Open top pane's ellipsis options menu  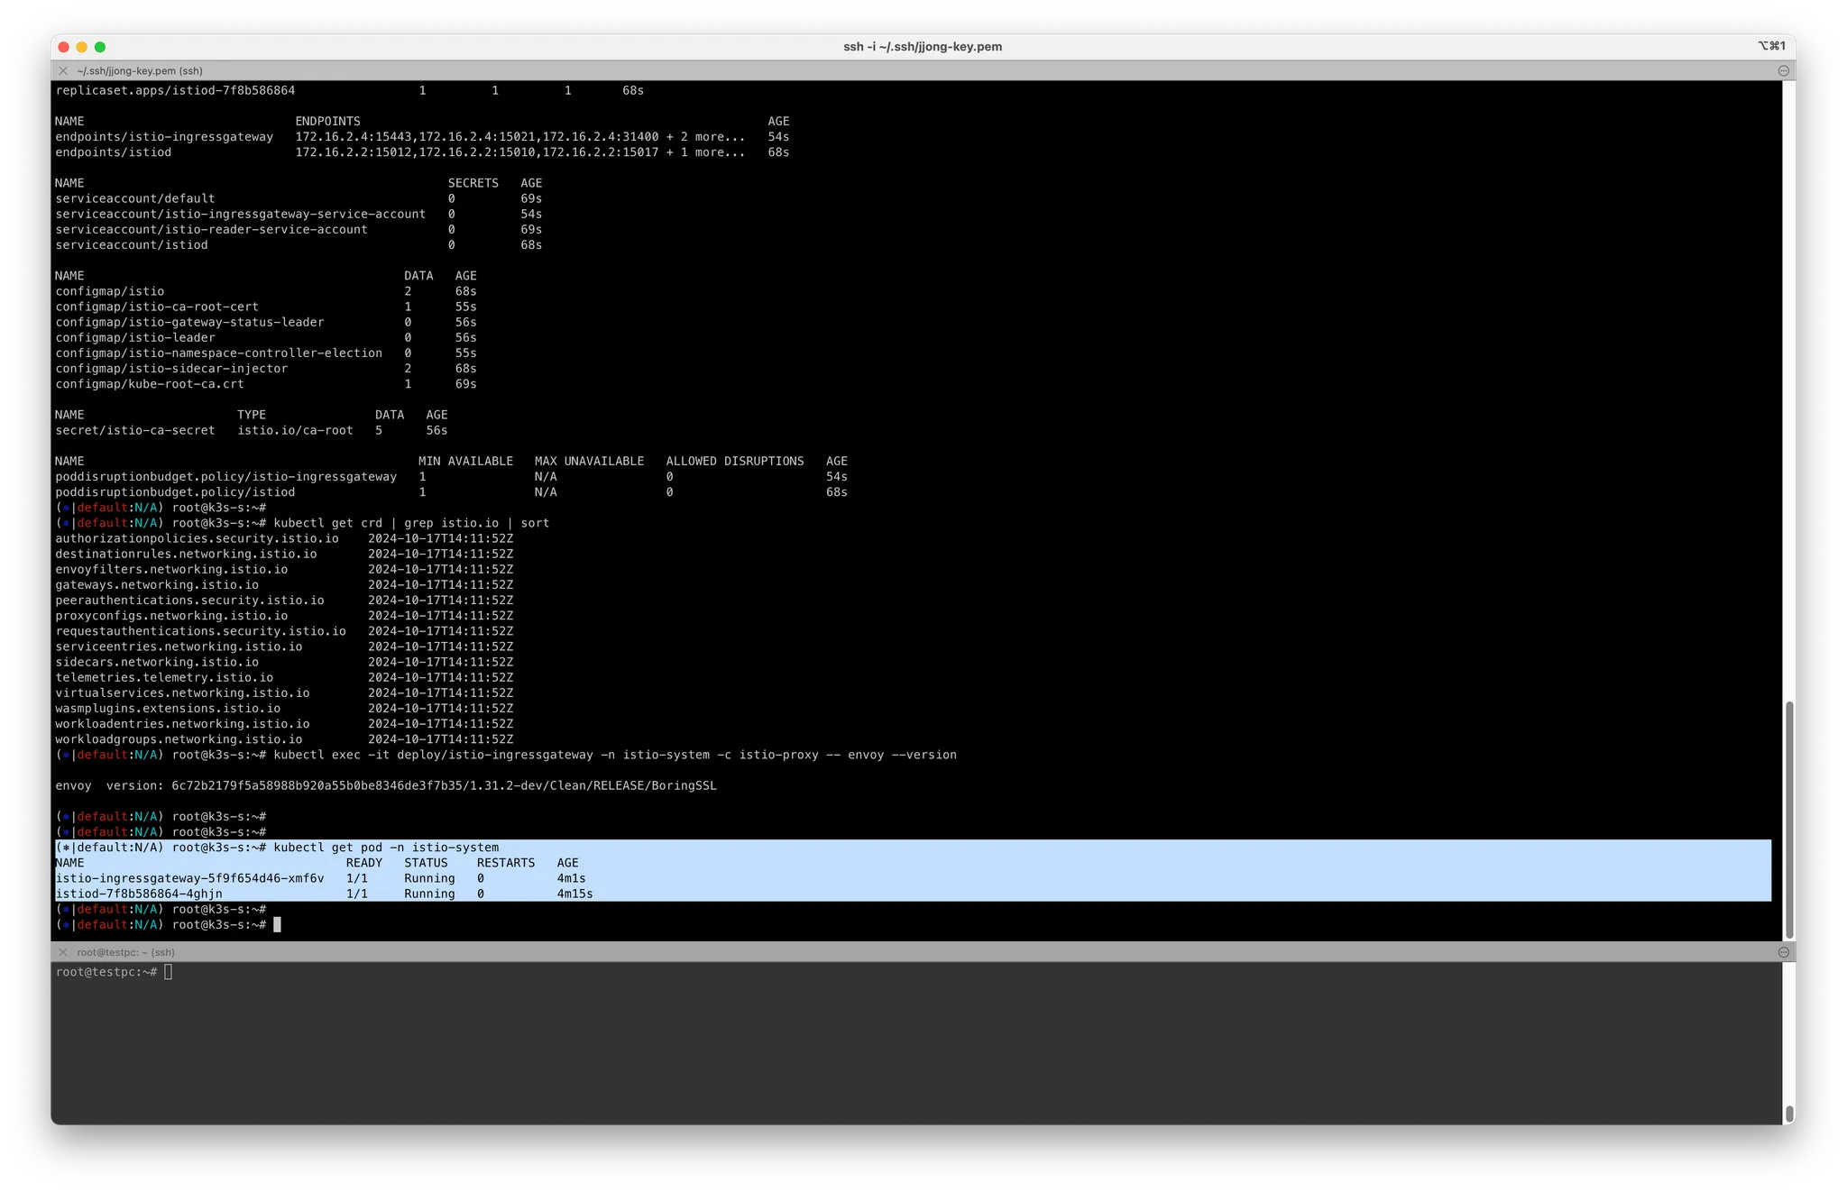[x=1783, y=70]
